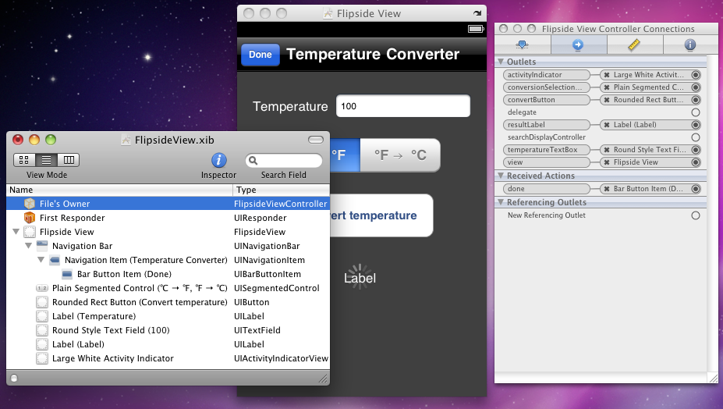Select the File's Owner row
The width and height of the screenshot is (723, 409).
(x=168, y=204)
